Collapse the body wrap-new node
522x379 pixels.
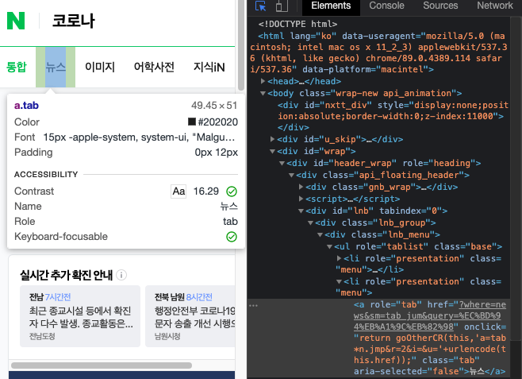263,93
